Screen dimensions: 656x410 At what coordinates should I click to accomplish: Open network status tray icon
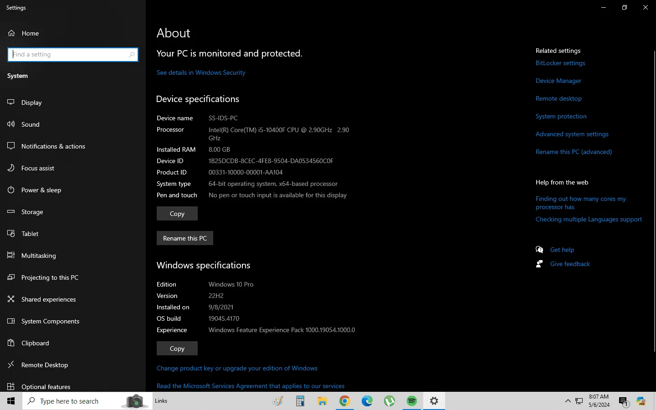[579, 401]
